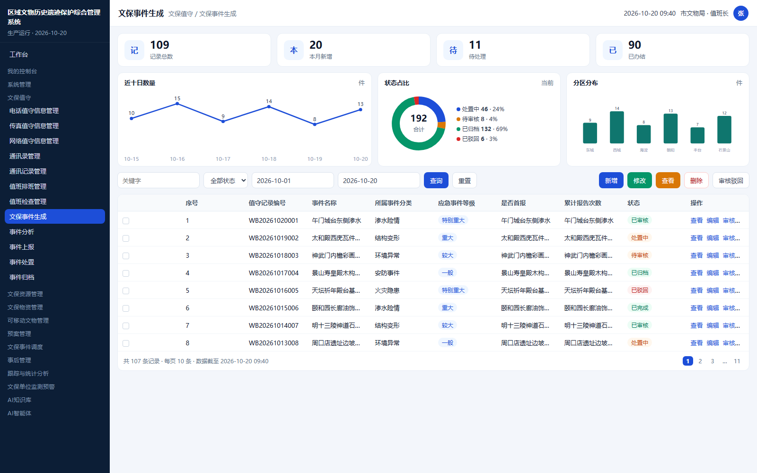The height and width of the screenshot is (473, 757).
Task: Select the checkbox for row WB20261018003
Action: tap(126, 256)
